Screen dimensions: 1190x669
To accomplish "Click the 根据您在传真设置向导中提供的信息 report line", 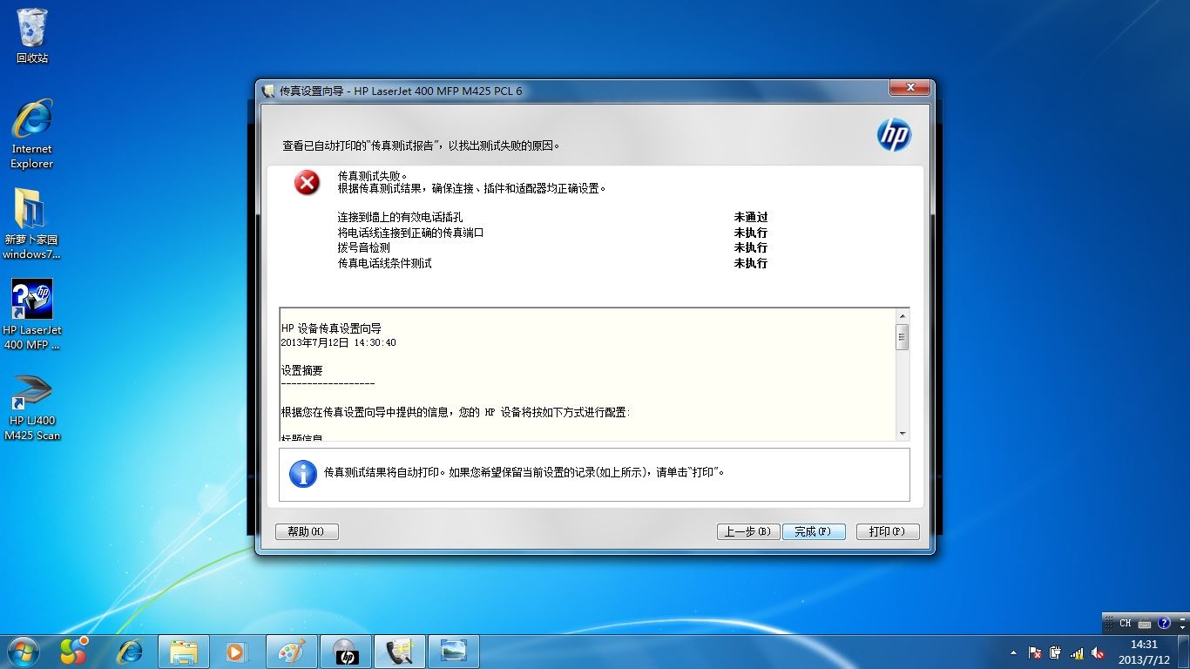I will pyautogui.click(x=455, y=413).
